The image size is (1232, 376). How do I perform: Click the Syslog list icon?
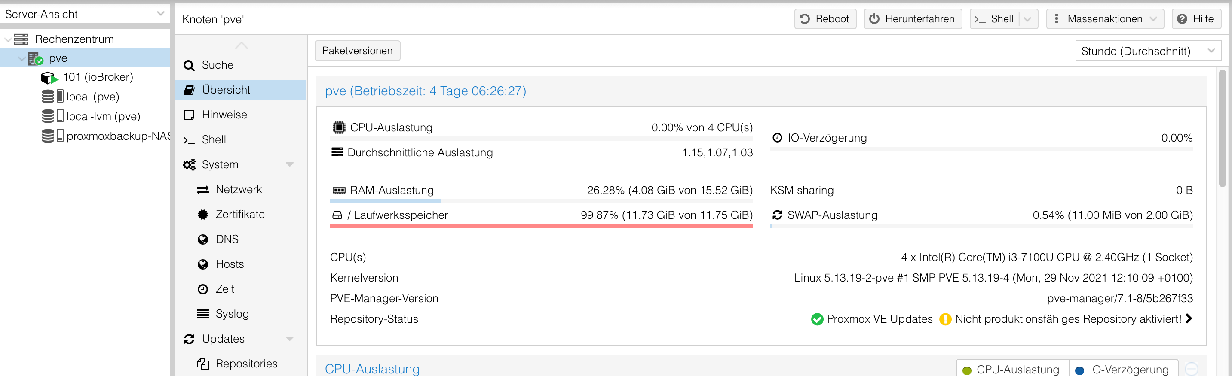click(x=203, y=314)
